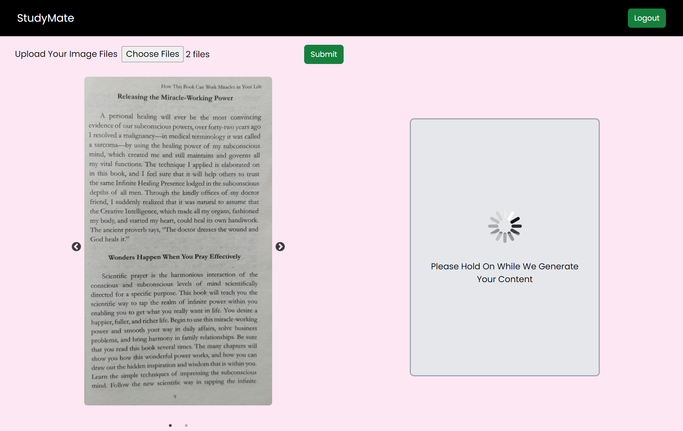Select the second carousel indicator dot

(186, 425)
